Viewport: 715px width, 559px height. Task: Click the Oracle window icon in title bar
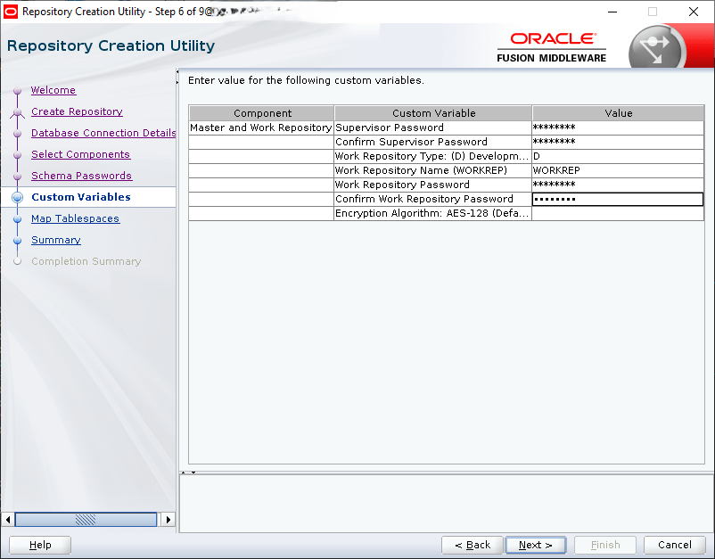[11, 12]
